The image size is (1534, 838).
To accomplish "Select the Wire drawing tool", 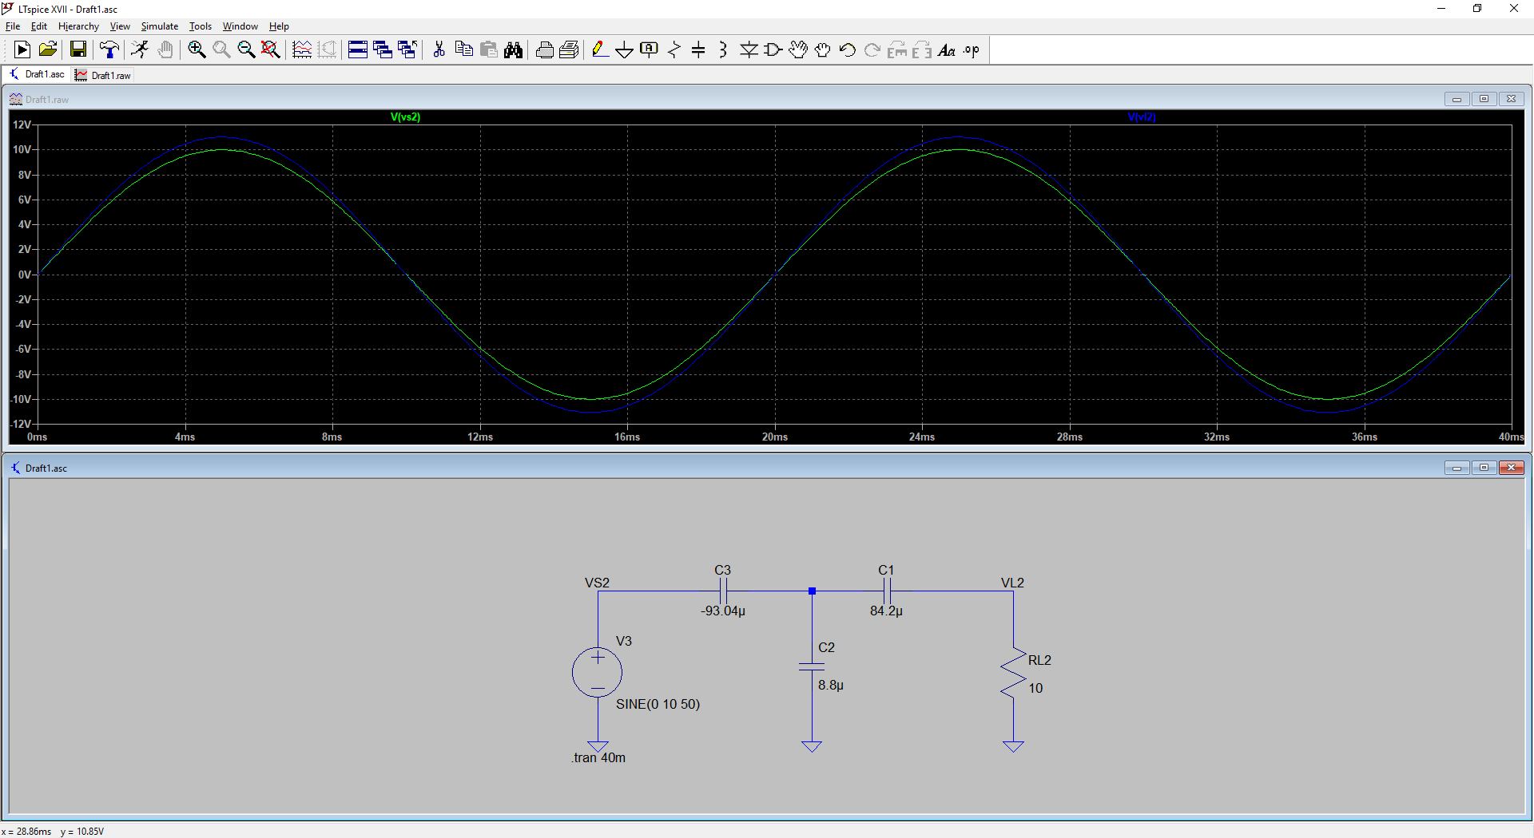I will tap(599, 49).
